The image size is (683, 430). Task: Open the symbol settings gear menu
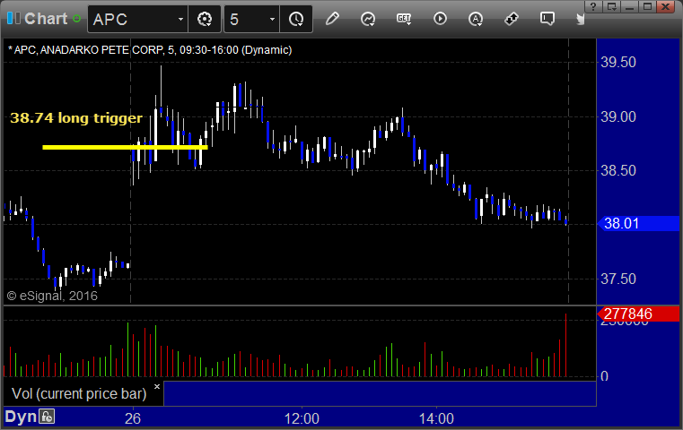(205, 19)
